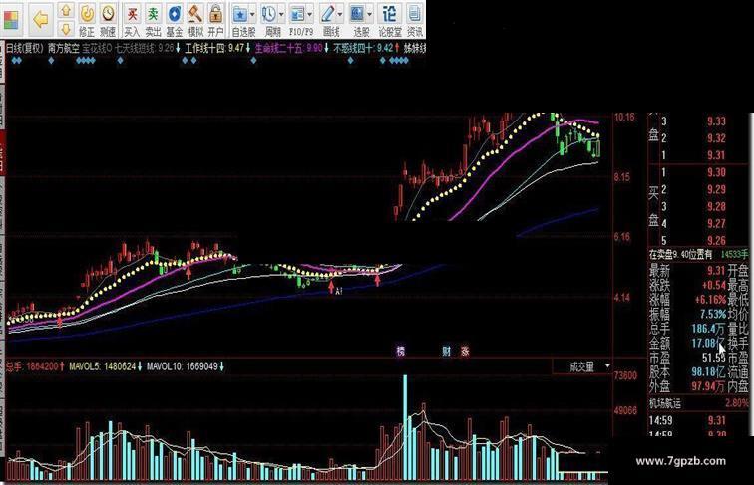Open the 修正 correction tool
This screenshot has width=754, height=485.
(87, 20)
